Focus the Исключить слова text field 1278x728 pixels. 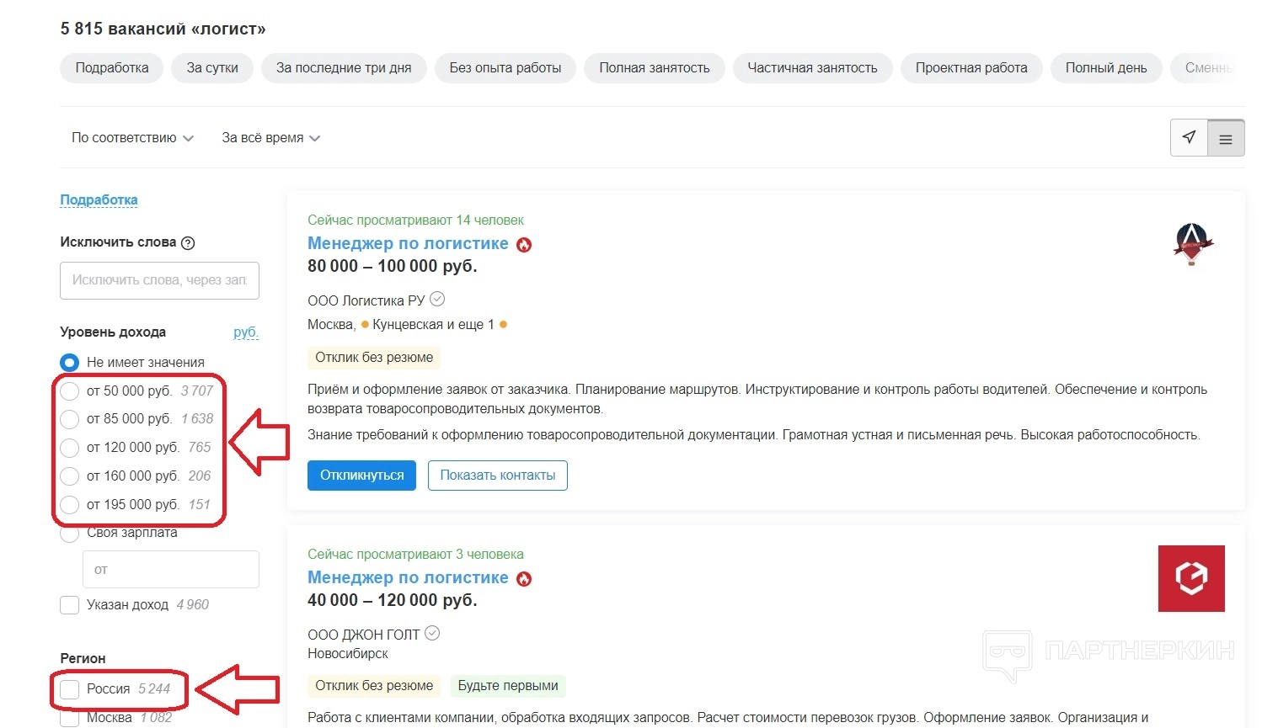tap(159, 280)
